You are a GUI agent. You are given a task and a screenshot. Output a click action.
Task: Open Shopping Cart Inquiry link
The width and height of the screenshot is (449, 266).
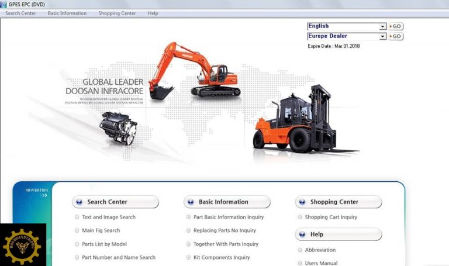click(331, 217)
